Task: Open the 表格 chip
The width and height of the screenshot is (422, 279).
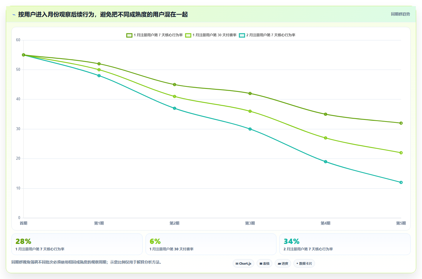Action: coord(264,263)
